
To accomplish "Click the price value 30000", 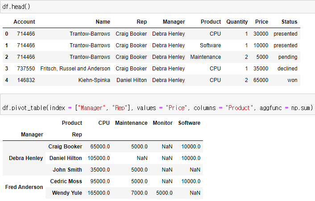I will (x=261, y=34).
